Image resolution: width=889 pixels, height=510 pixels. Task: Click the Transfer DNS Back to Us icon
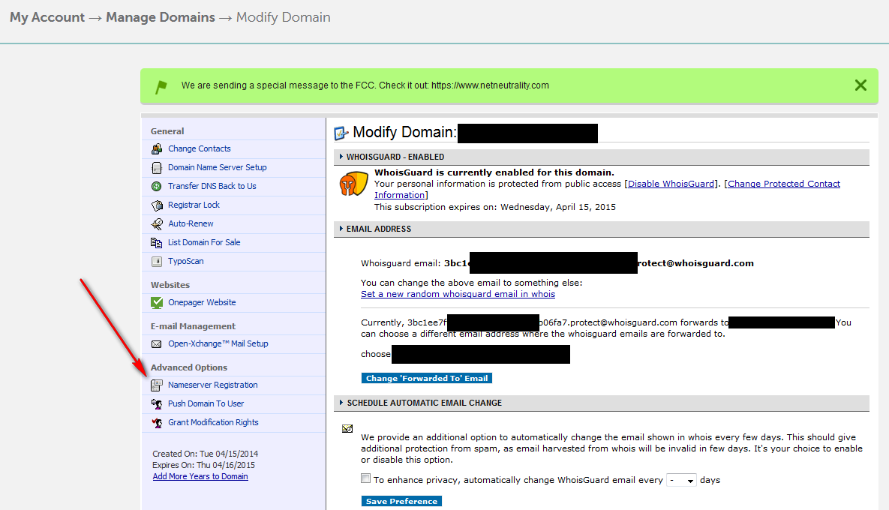point(157,187)
